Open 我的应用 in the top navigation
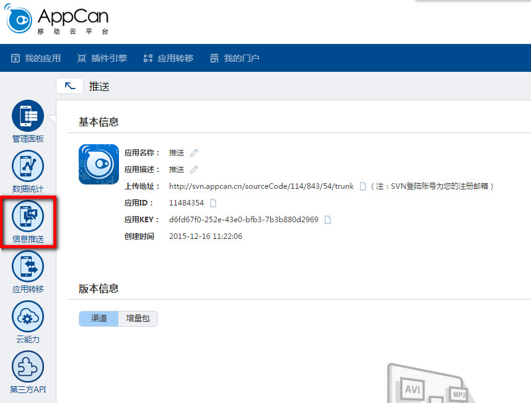The width and height of the screenshot is (531, 403). [x=36, y=58]
